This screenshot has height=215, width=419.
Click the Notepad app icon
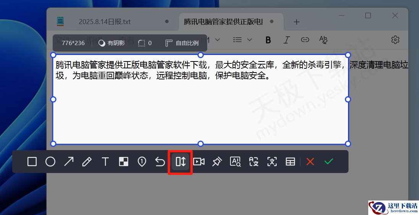60,21
